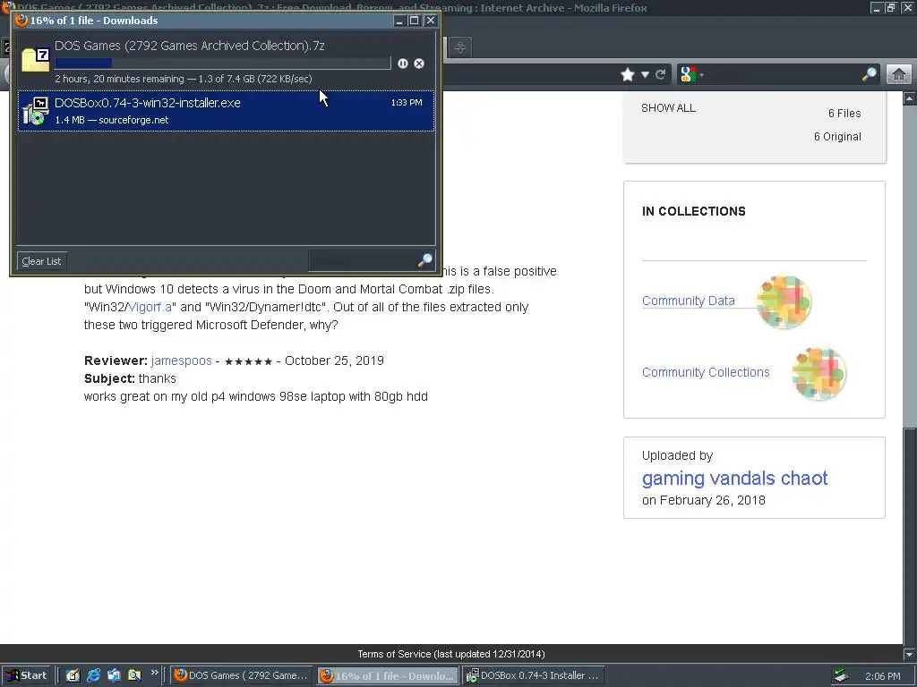Cancel the DOS Games 7z download

[419, 64]
